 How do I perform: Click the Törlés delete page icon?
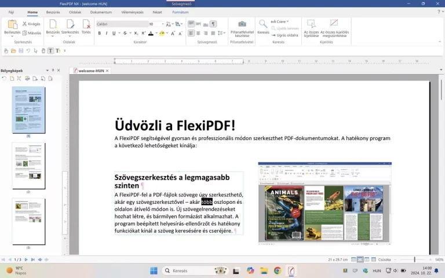(86, 24)
